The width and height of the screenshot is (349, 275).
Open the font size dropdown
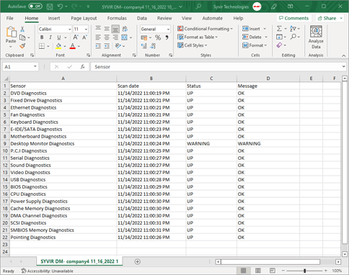pyautogui.click(x=86, y=29)
